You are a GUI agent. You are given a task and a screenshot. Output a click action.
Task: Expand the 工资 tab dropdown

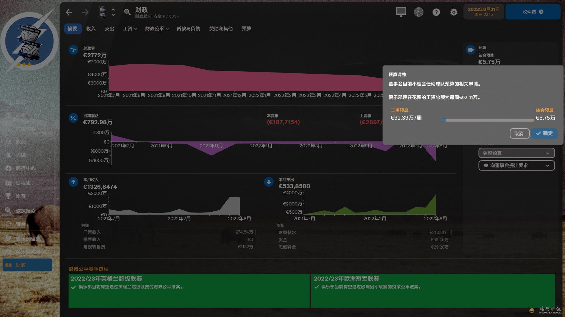click(130, 29)
